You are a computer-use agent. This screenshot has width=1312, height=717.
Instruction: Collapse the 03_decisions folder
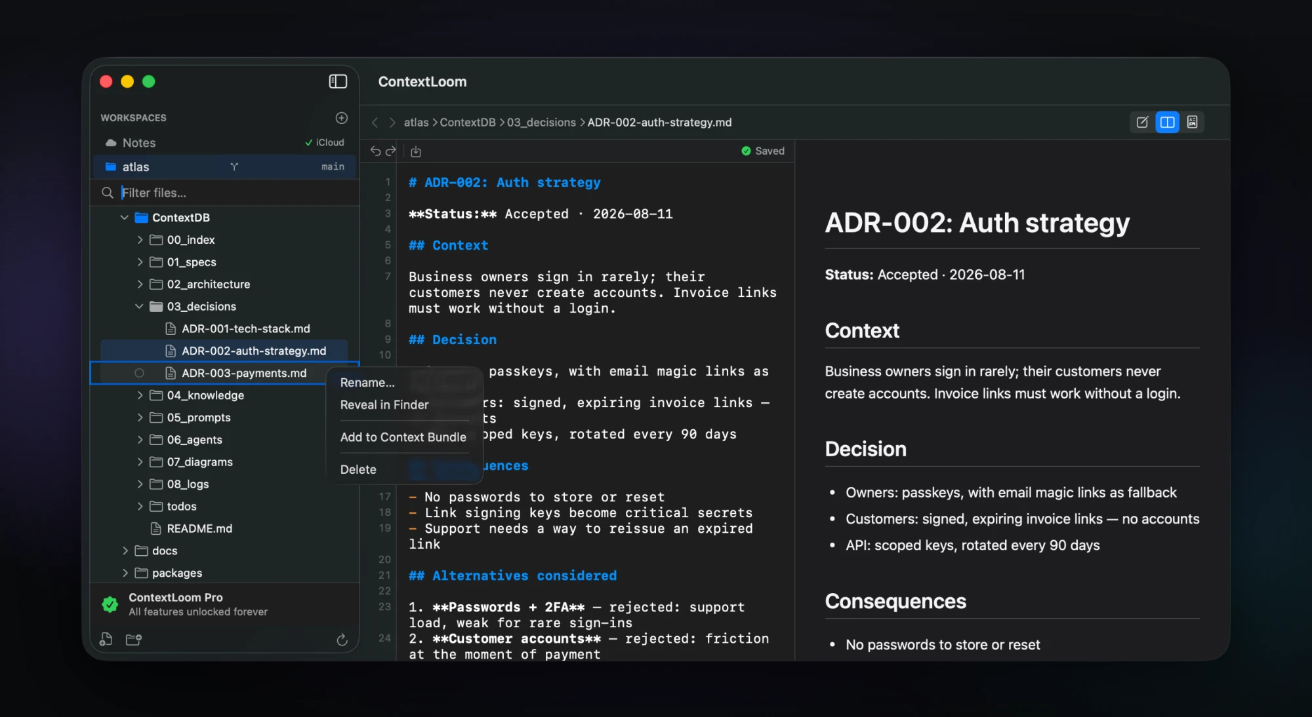pos(139,307)
